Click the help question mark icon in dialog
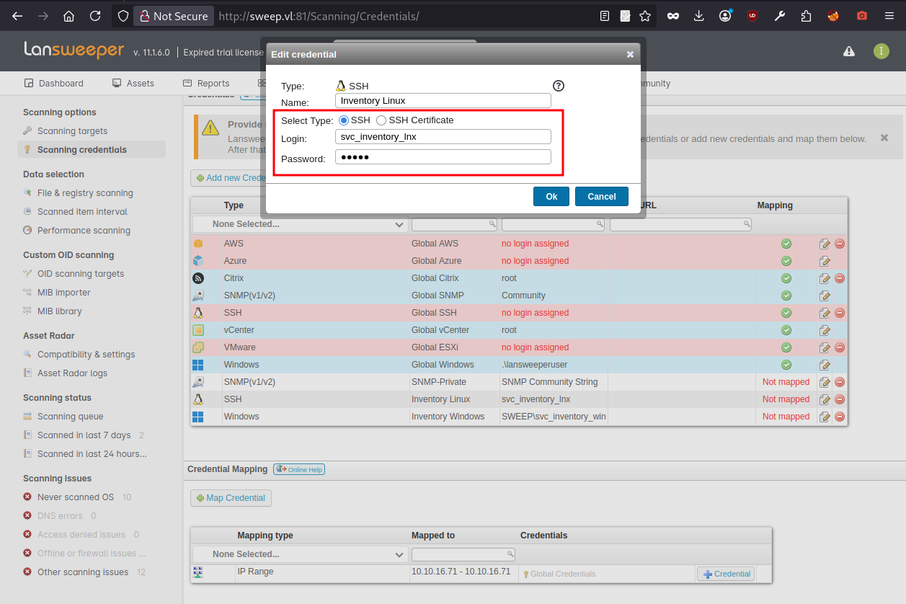This screenshot has height=604, width=906. 559,86
